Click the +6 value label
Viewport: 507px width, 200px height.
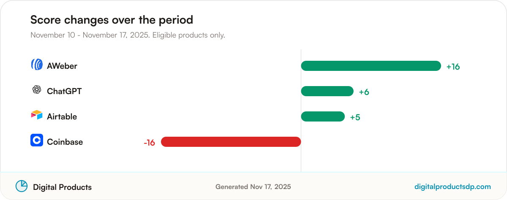coord(364,92)
